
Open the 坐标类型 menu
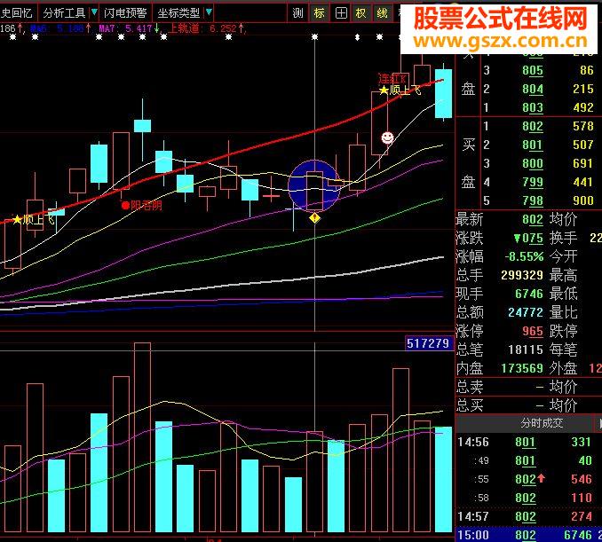tap(178, 13)
